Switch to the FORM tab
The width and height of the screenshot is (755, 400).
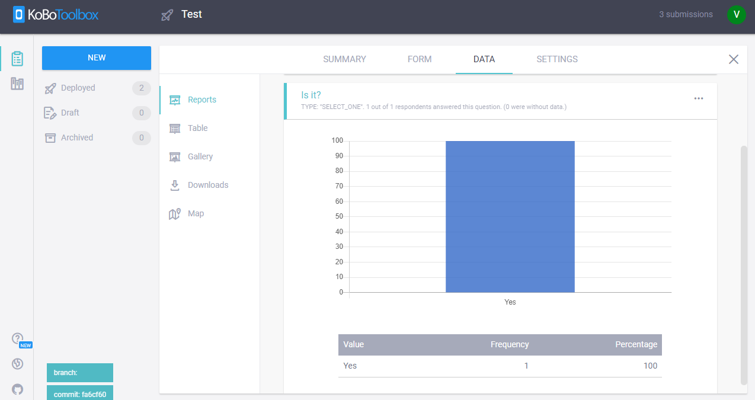coord(420,59)
